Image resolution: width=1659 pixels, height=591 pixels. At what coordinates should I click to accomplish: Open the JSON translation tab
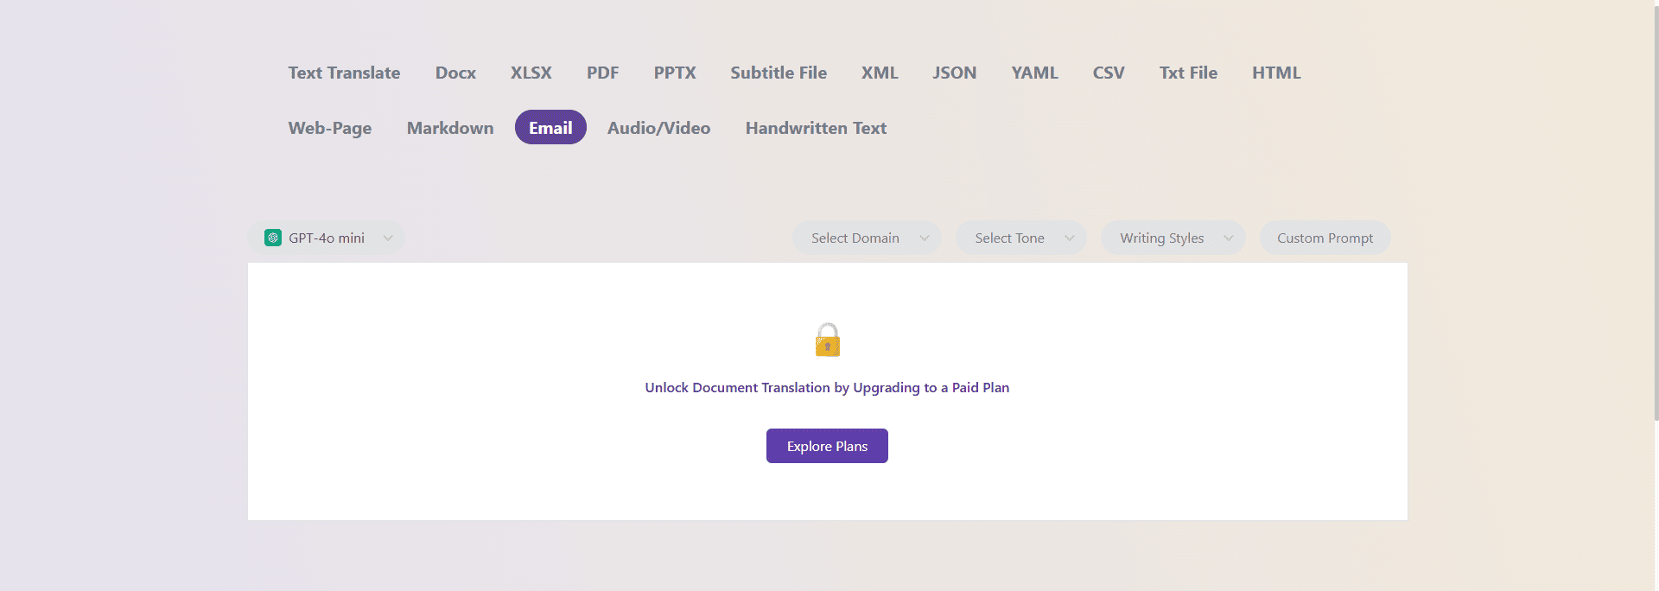coord(954,73)
